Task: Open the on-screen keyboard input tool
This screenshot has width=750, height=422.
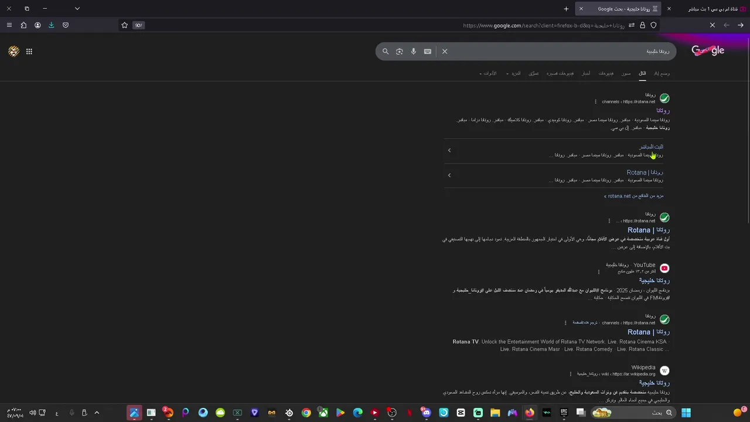Action: pos(428,52)
